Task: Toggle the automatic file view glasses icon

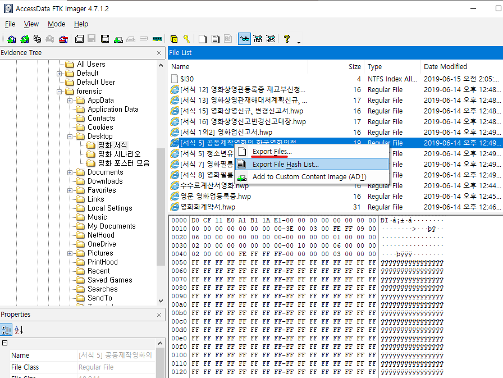Action: [244, 39]
